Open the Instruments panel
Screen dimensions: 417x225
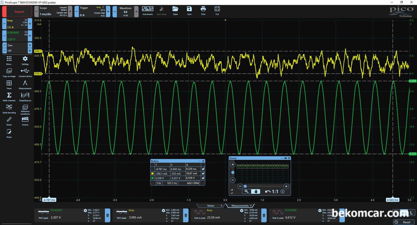[x=148, y=10]
